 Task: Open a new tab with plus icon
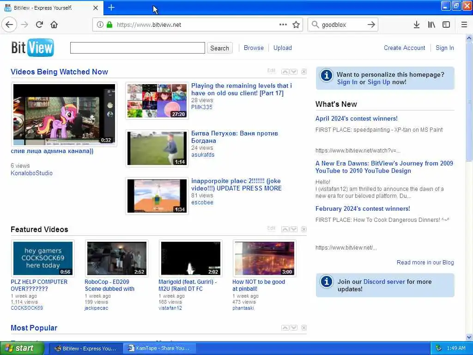tap(111, 7)
